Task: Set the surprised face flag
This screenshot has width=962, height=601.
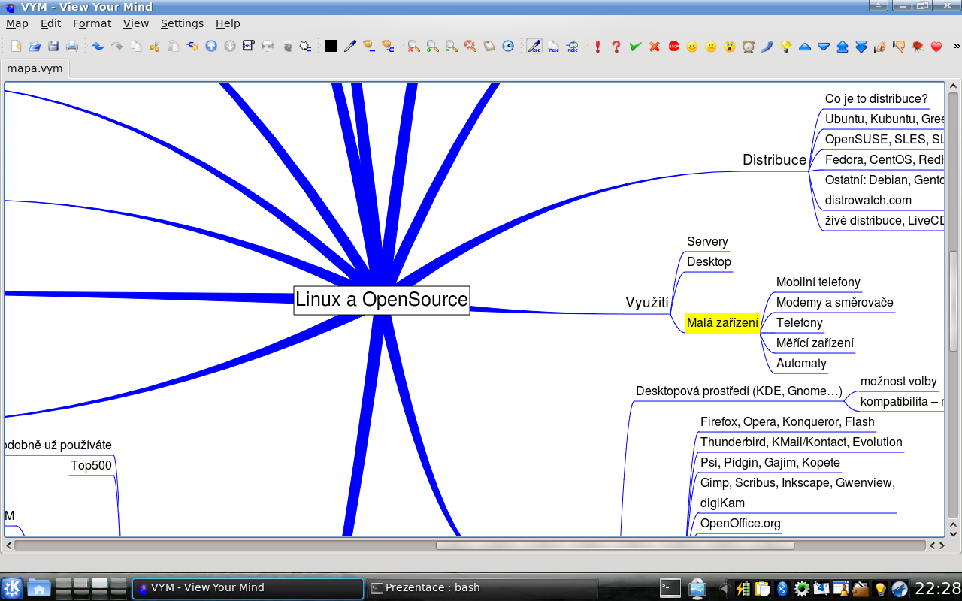Action: 730,46
